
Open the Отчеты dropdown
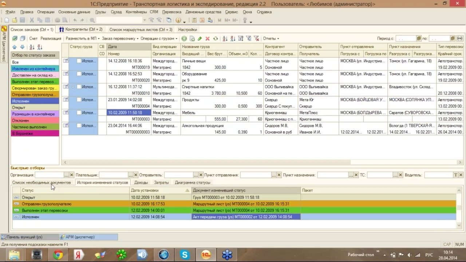coord(271,39)
